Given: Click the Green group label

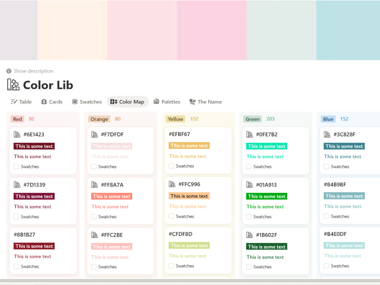Looking at the screenshot, I should tap(252, 119).
